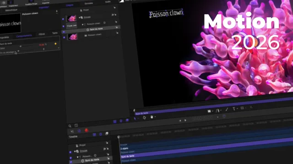293x164 pixels.
Task: Click the yellow keyframe diamond in inspector
Action: tap(55, 44)
